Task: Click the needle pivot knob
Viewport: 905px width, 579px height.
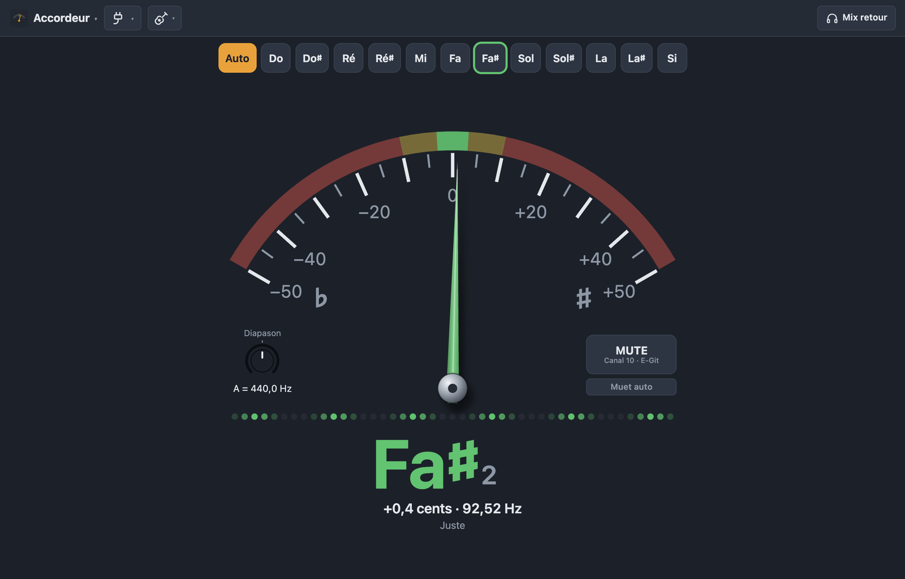Action: [x=453, y=388]
